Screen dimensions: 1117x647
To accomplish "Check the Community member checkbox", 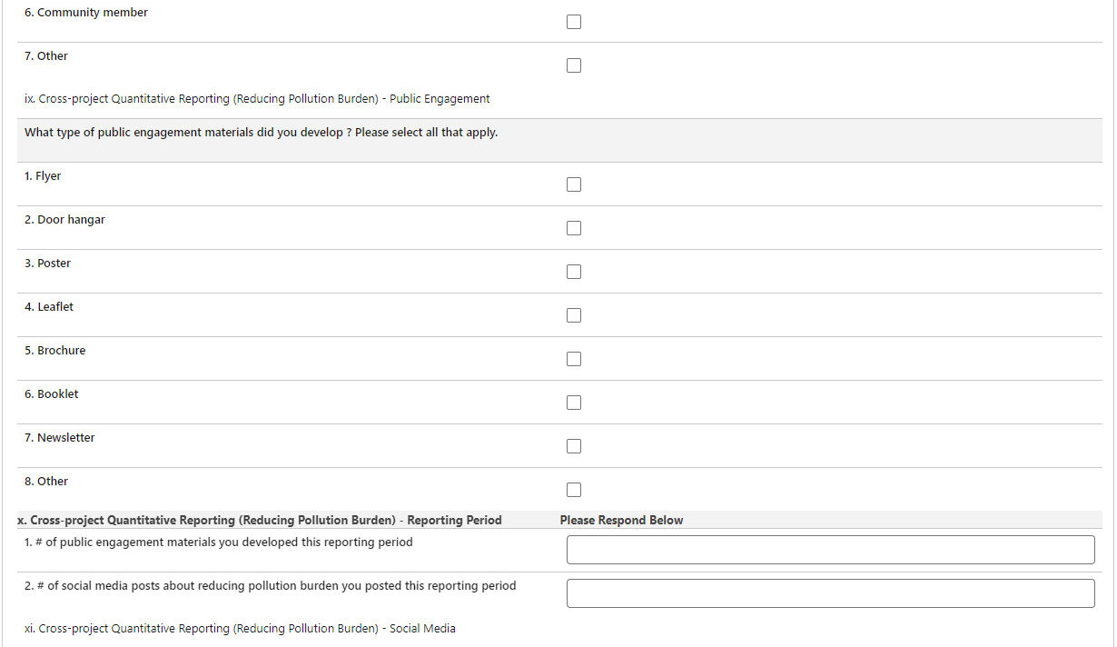I will pyautogui.click(x=574, y=22).
